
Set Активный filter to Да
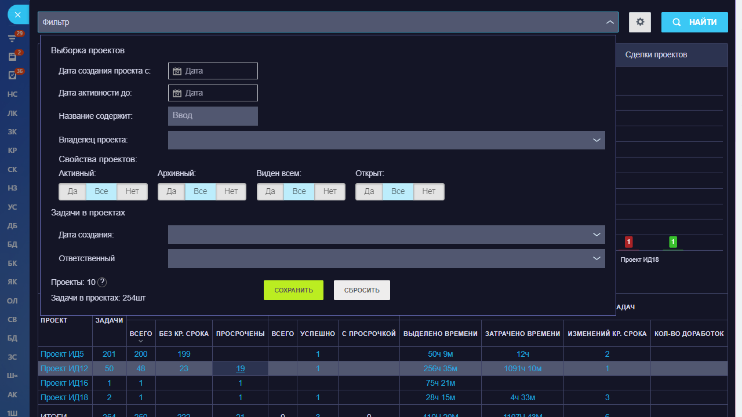tap(72, 192)
